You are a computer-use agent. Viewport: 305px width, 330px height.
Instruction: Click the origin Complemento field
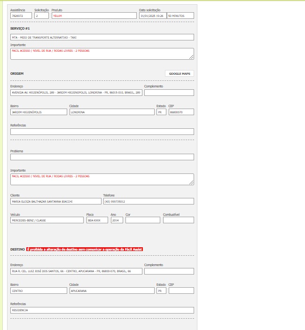point(169,93)
